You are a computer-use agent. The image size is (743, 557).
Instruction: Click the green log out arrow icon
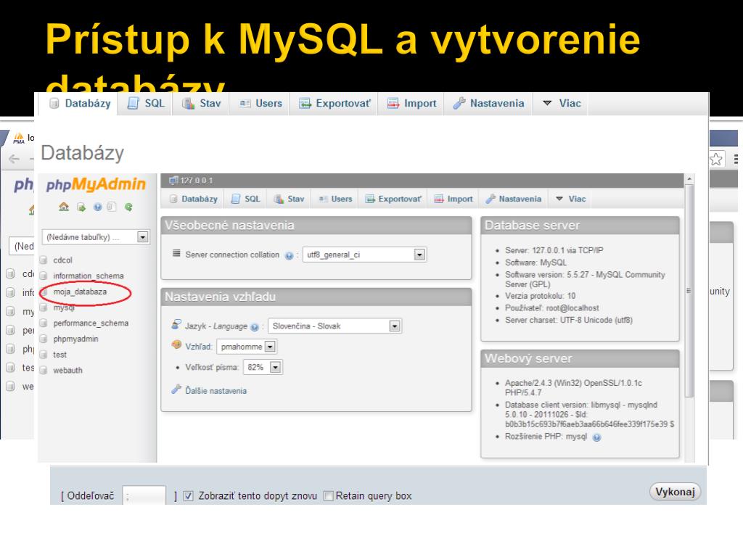coord(81,207)
